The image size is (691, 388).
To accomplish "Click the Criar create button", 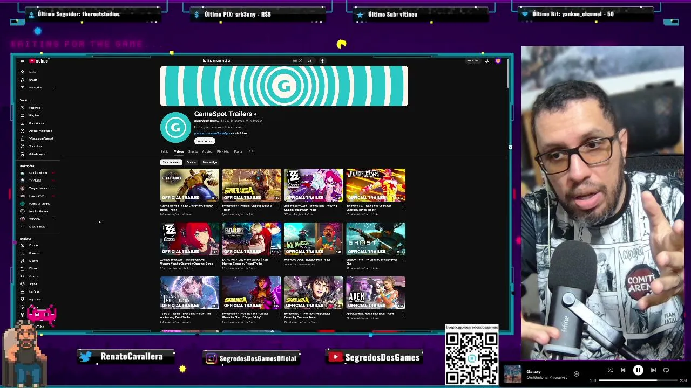I will 473,61.
